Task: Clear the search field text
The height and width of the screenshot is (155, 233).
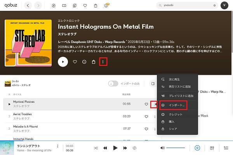Action: pyautogui.click(x=214, y=5)
